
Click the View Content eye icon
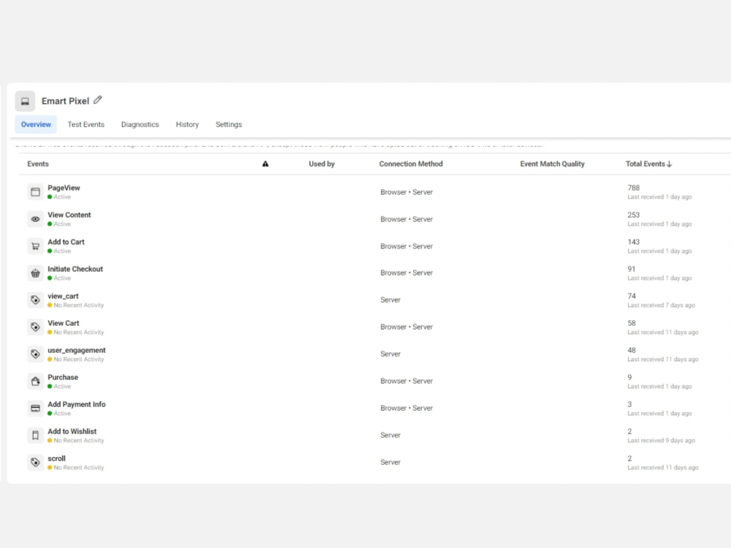(x=35, y=219)
